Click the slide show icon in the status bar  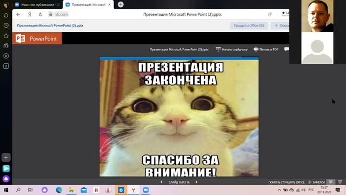pos(340,182)
